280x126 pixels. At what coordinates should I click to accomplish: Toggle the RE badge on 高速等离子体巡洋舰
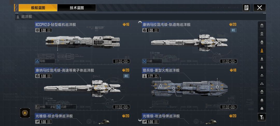tap(126, 76)
